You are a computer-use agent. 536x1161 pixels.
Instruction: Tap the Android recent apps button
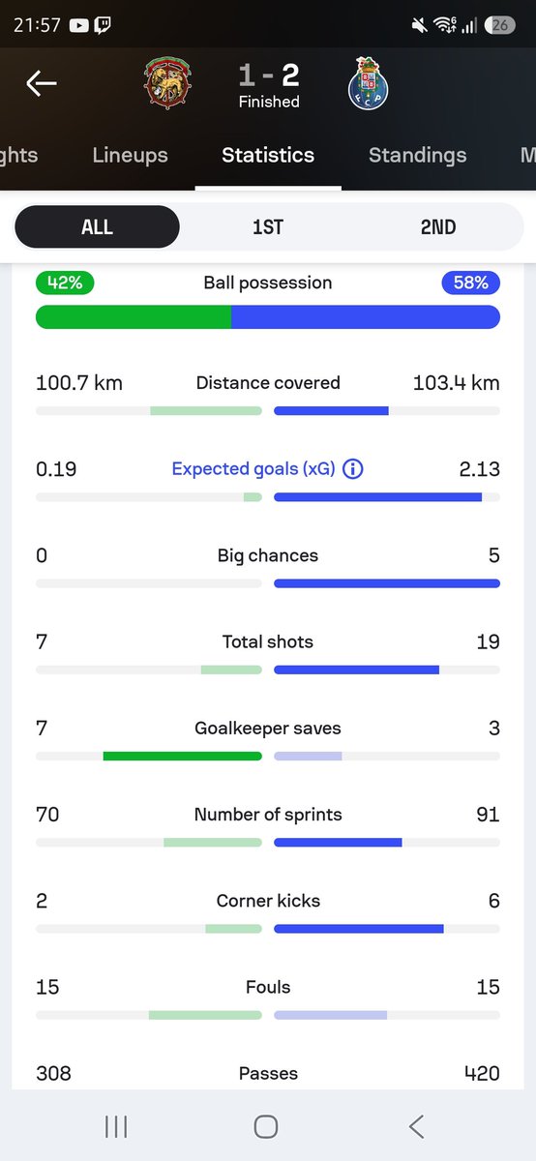(116, 1126)
